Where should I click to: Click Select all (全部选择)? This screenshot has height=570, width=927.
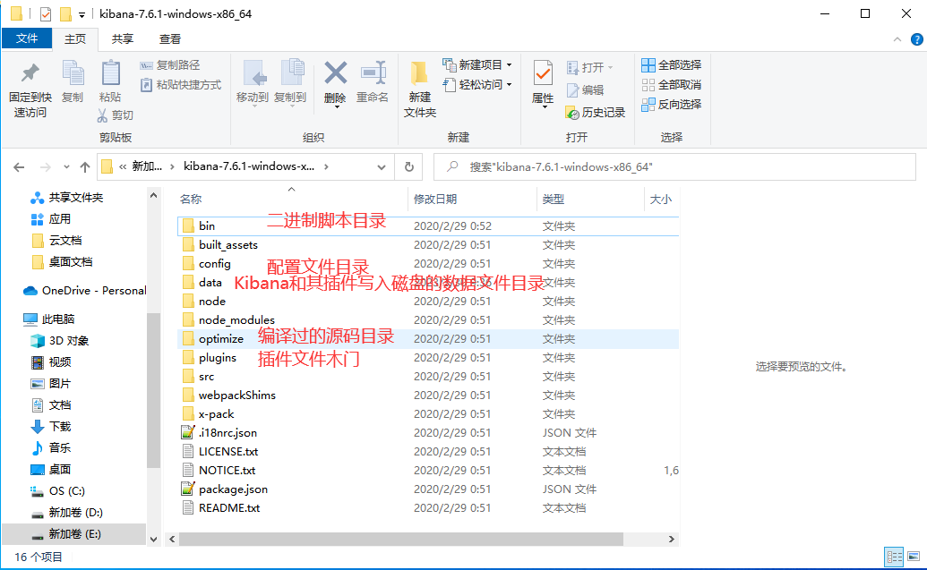coord(672,65)
